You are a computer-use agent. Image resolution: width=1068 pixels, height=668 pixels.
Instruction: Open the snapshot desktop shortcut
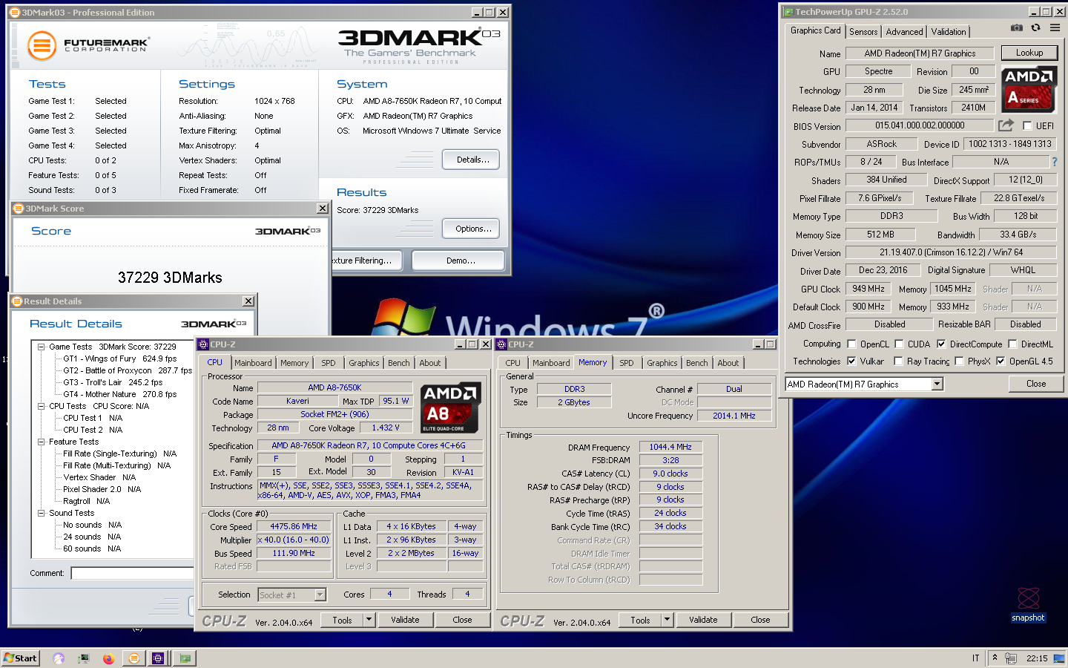1028,604
